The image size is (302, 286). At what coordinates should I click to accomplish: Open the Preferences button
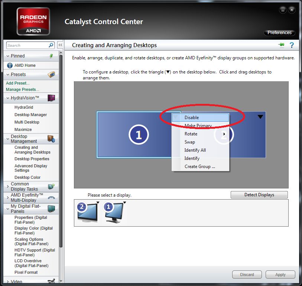click(279, 33)
